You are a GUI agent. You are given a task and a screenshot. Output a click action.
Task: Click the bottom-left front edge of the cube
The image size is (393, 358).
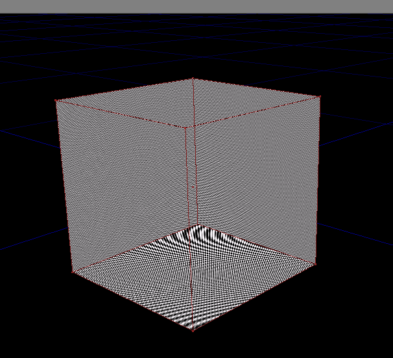point(132,302)
